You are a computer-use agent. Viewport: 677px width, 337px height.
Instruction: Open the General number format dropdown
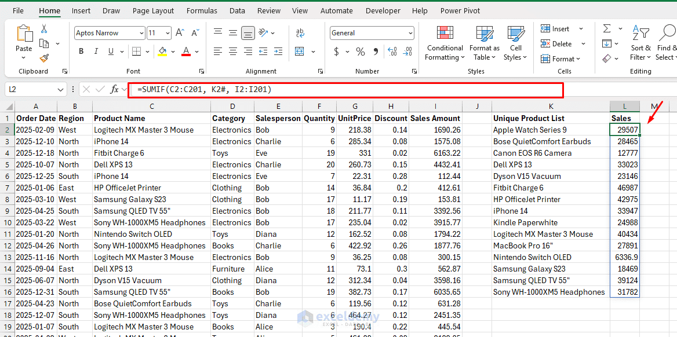point(410,33)
